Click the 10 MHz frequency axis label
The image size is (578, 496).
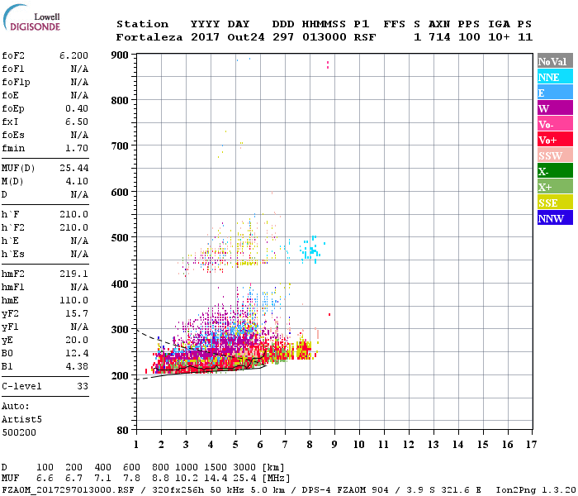pos(359,445)
